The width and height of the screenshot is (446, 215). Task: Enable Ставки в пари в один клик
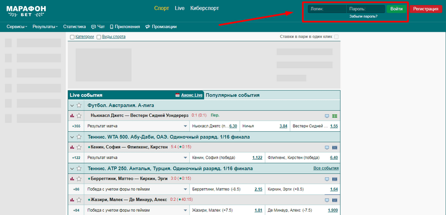[337, 37]
